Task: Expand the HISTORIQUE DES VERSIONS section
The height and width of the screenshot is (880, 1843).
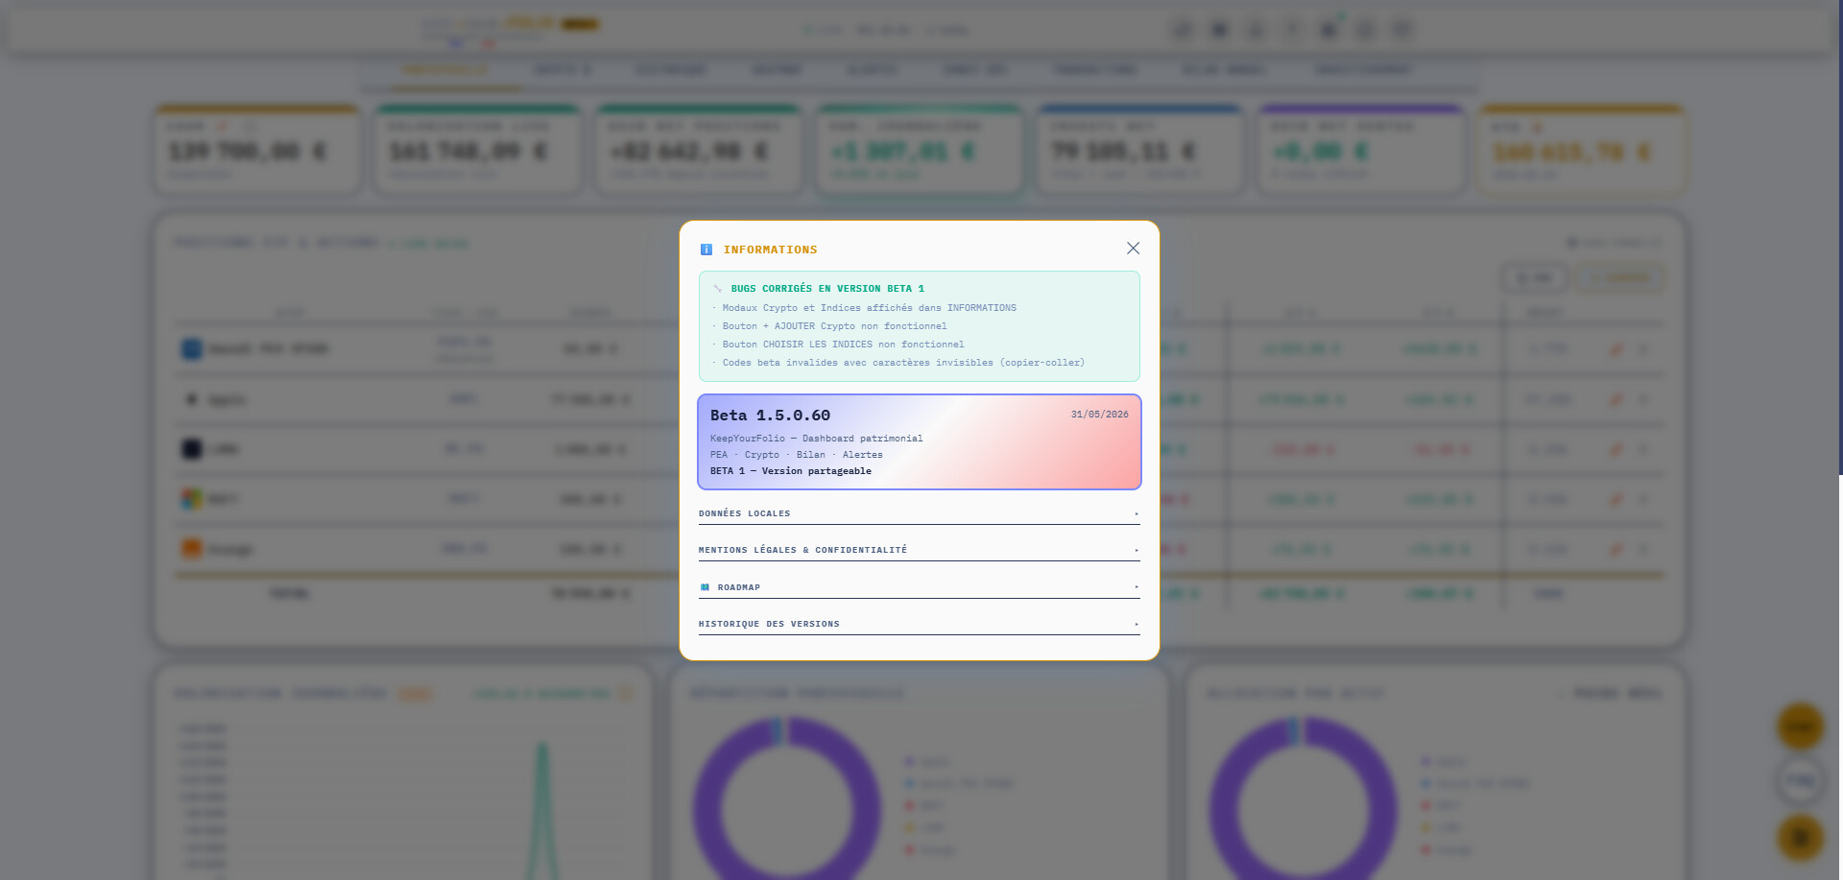Action: coord(920,624)
